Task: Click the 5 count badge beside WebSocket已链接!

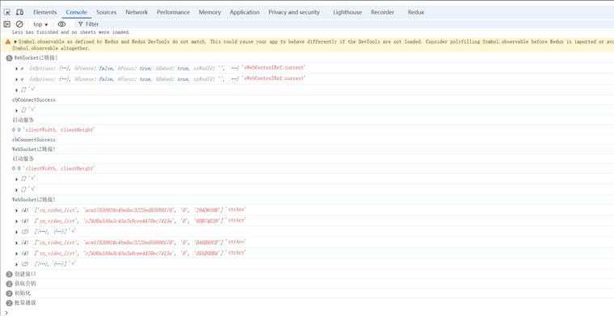Action: point(9,58)
